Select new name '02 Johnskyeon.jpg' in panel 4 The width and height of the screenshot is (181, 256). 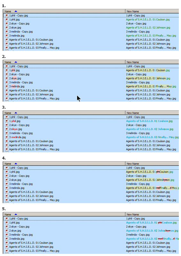pyautogui.click(x=150, y=180)
